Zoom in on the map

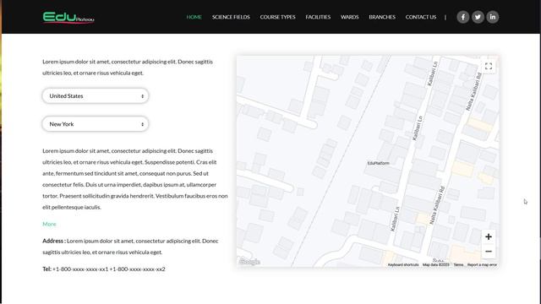(489, 236)
